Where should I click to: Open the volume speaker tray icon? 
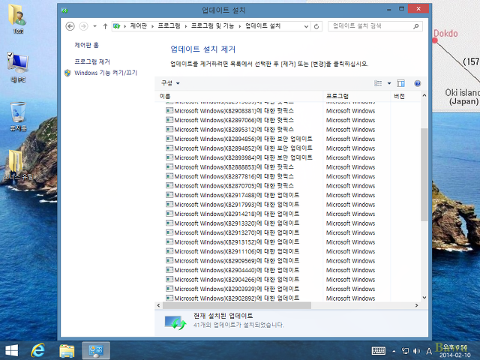(416, 351)
